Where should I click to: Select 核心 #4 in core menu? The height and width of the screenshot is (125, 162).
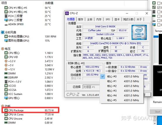click(122, 95)
